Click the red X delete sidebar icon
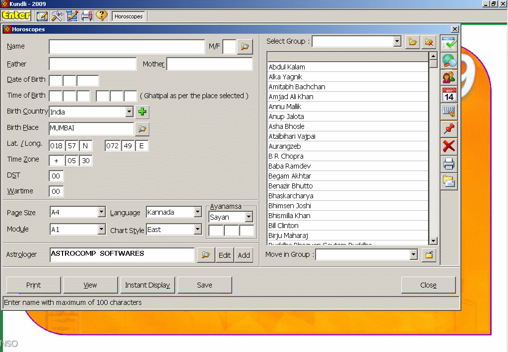The width and height of the screenshot is (508, 352). pyautogui.click(x=449, y=146)
